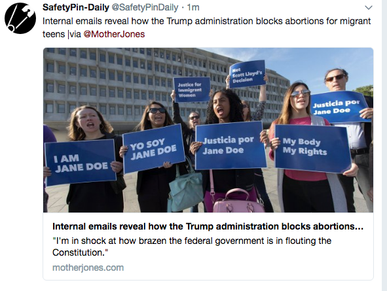Screen dimensions: 387x291
Task: Follow the @MotherJones mention link
Action: (114, 34)
